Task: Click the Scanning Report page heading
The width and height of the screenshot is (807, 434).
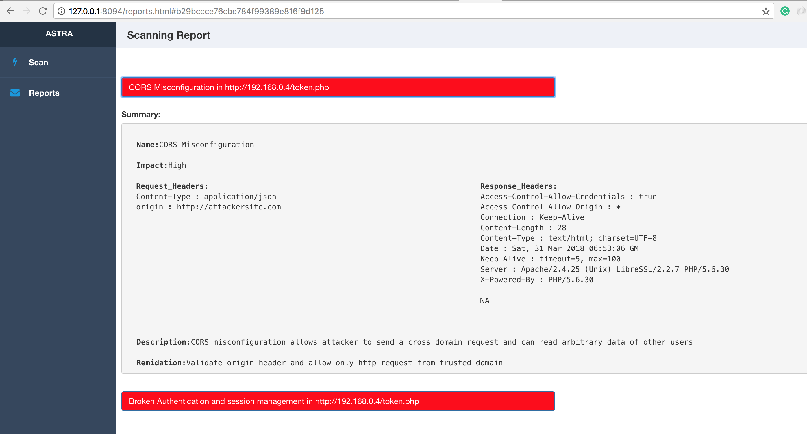Action: [x=169, y=35]
